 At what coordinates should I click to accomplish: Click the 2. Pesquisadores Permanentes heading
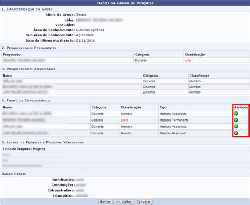(x=29, y=48)
